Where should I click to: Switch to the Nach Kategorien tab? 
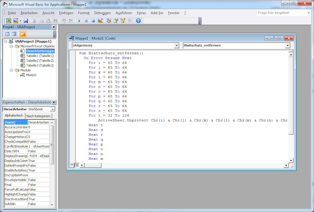point(38,116)
